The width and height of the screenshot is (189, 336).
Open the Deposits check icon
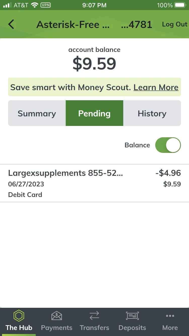click(132, 316)
